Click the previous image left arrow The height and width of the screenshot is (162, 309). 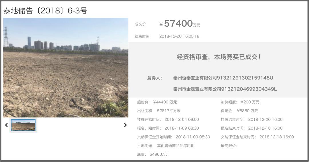(6, 125)
